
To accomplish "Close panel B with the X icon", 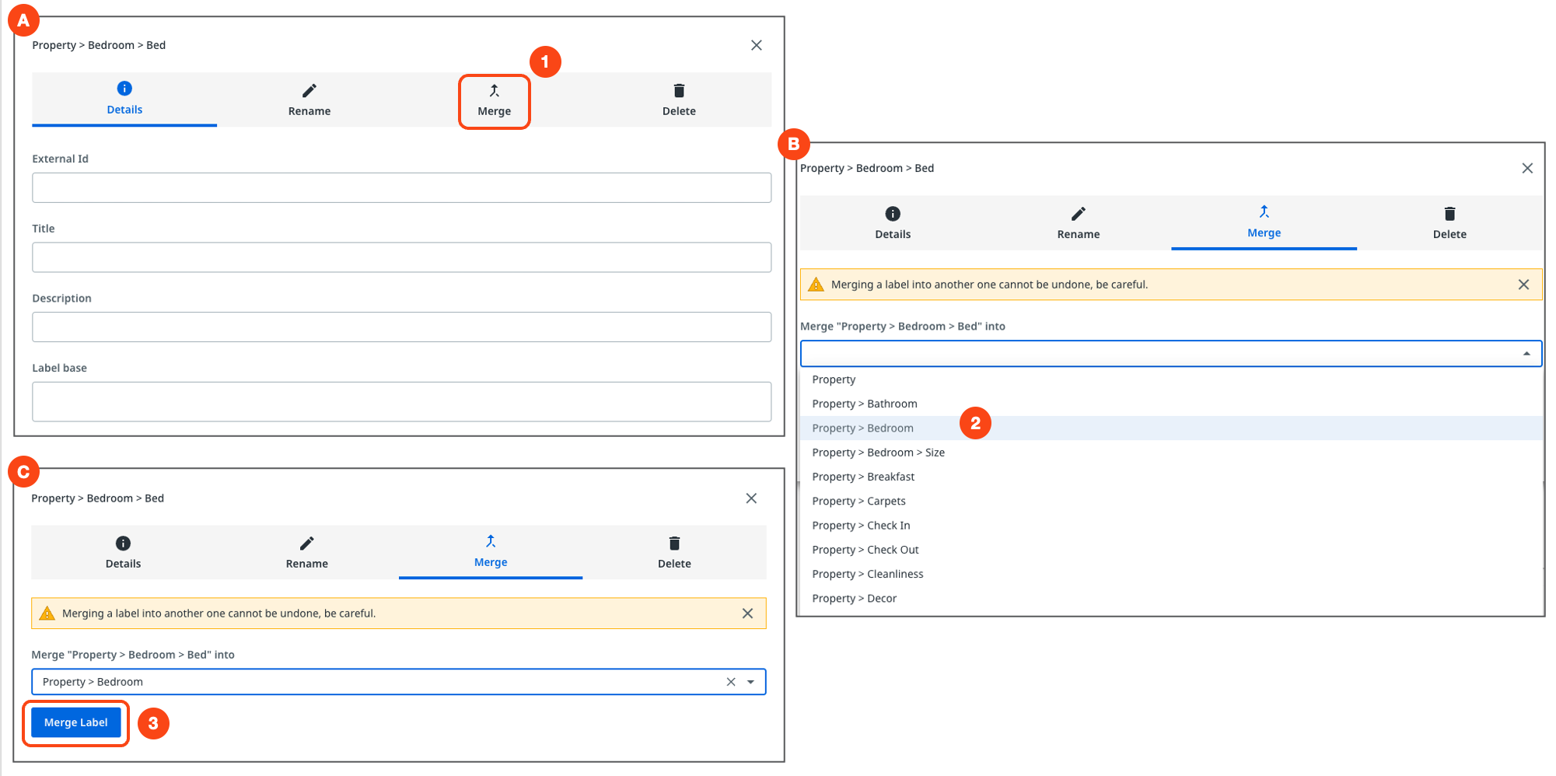I will point(1527,168).
